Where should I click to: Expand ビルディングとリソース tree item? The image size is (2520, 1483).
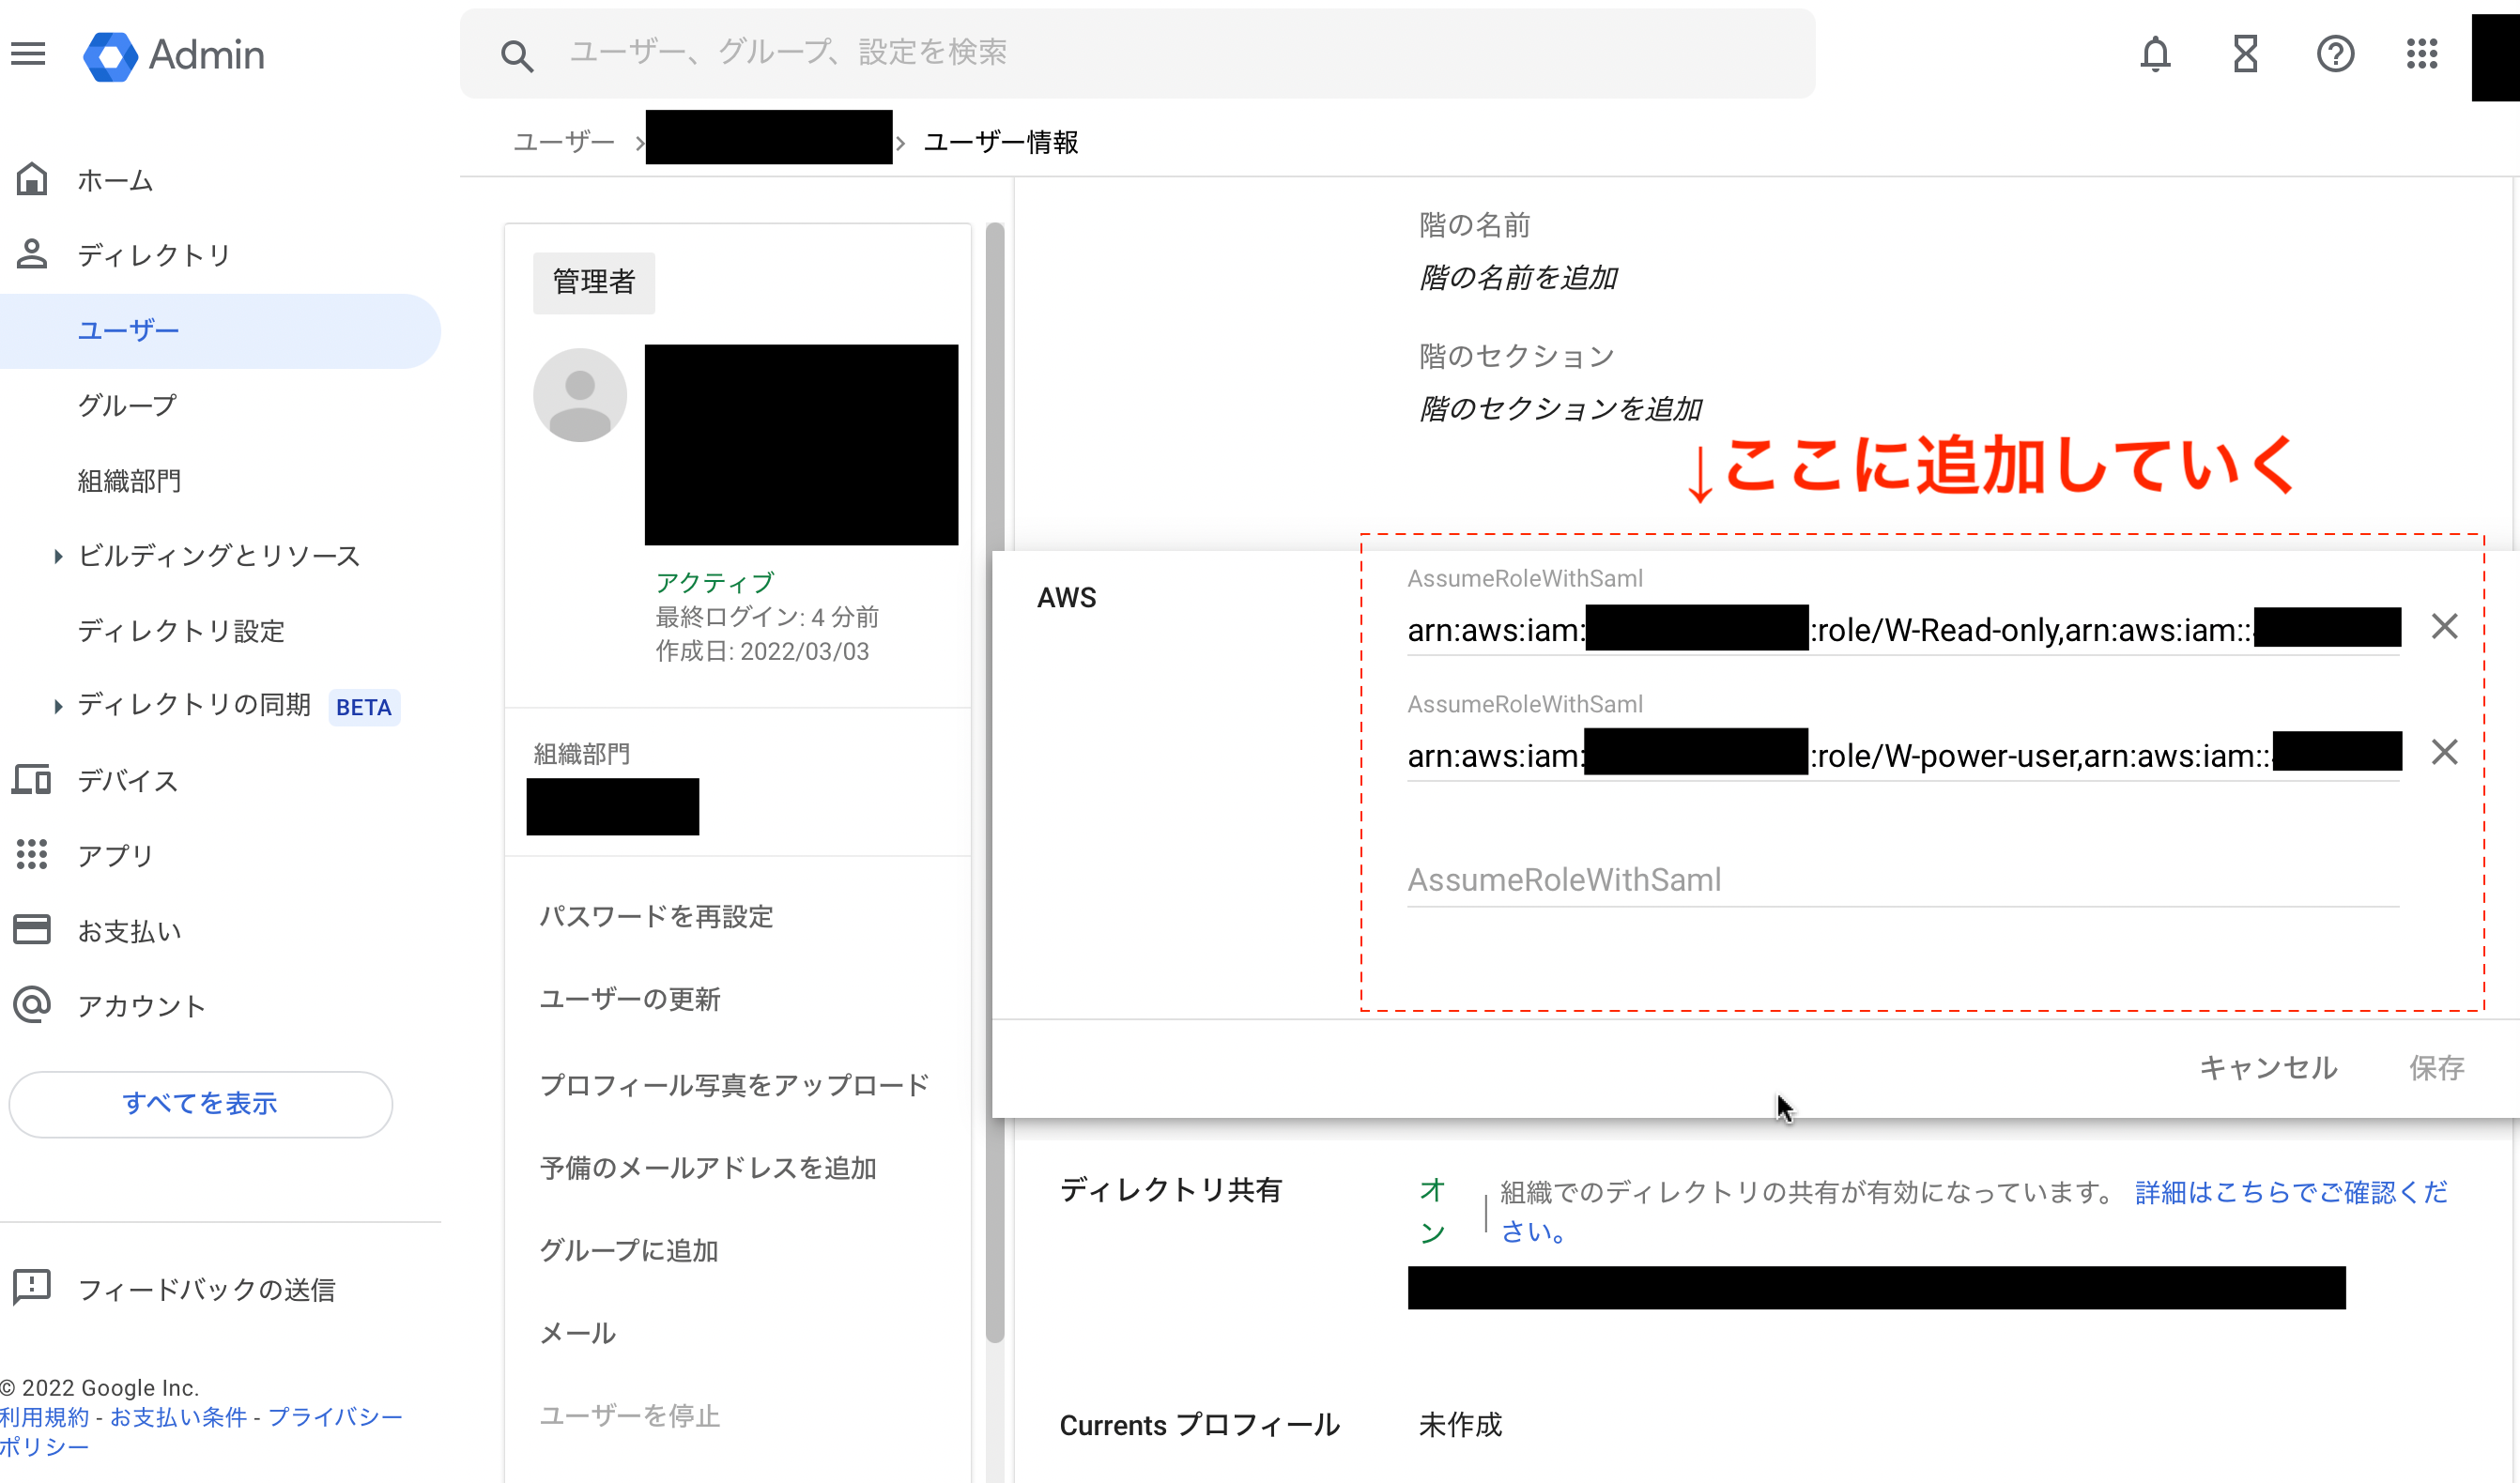pyautogui.click(x=58, y=556)
